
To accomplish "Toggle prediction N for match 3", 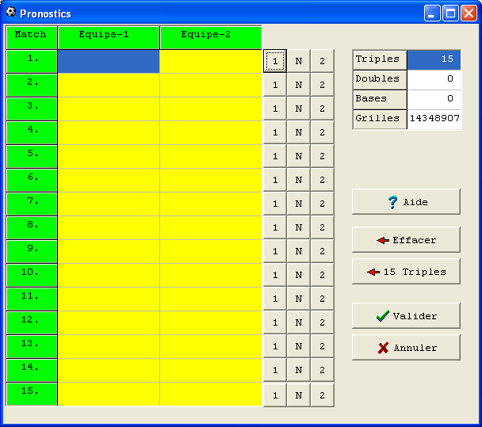I will (299, 109).
